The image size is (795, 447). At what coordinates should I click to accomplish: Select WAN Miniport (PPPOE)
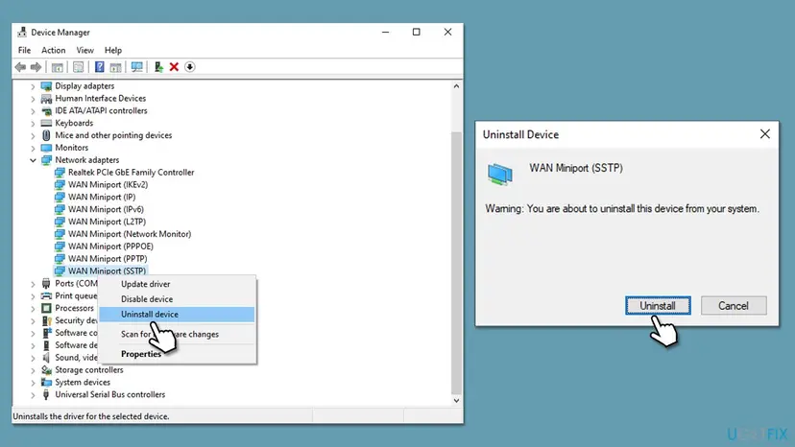tap(110, 247)
